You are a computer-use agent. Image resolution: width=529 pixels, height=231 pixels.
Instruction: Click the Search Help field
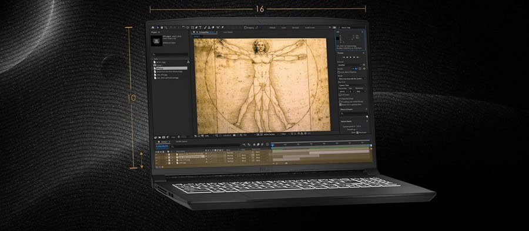pyautogui.click(x=348, y=28)
